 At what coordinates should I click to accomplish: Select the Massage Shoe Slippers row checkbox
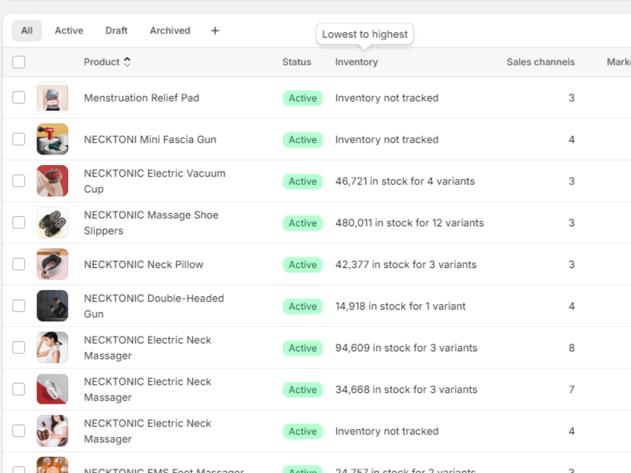pos(18,223)
